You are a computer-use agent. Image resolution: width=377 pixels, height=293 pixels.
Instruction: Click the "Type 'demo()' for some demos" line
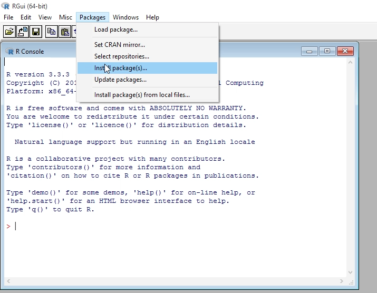[x=131, y=192]
